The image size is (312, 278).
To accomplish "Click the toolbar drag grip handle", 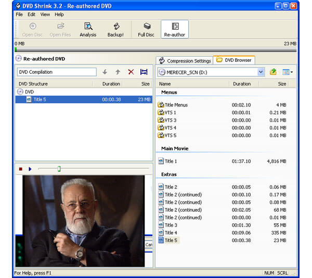I will coord(16,29).
